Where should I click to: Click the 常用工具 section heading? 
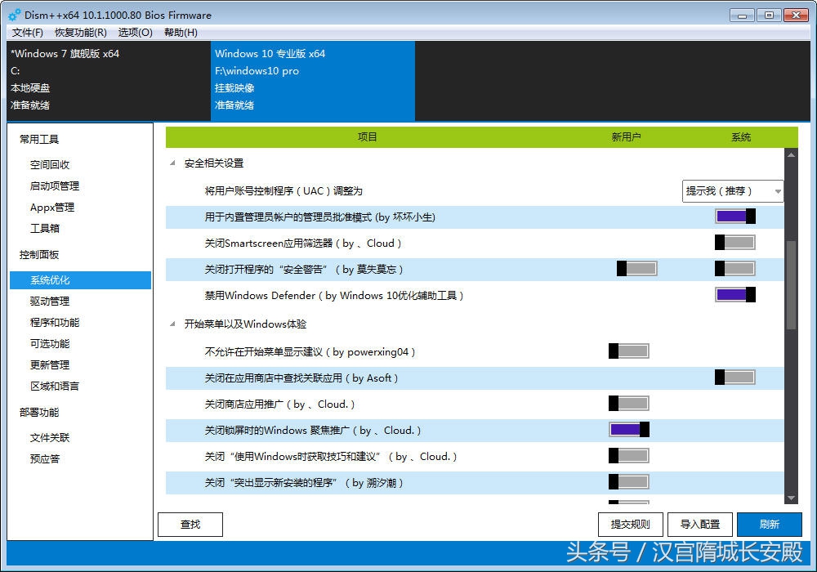coord(39,139)
